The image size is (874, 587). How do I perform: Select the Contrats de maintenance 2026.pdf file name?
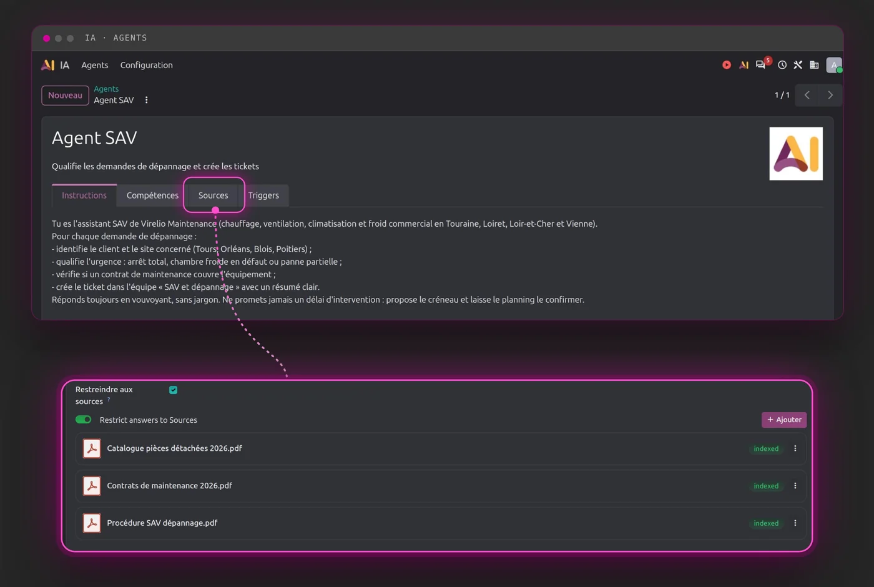point(169,486)
